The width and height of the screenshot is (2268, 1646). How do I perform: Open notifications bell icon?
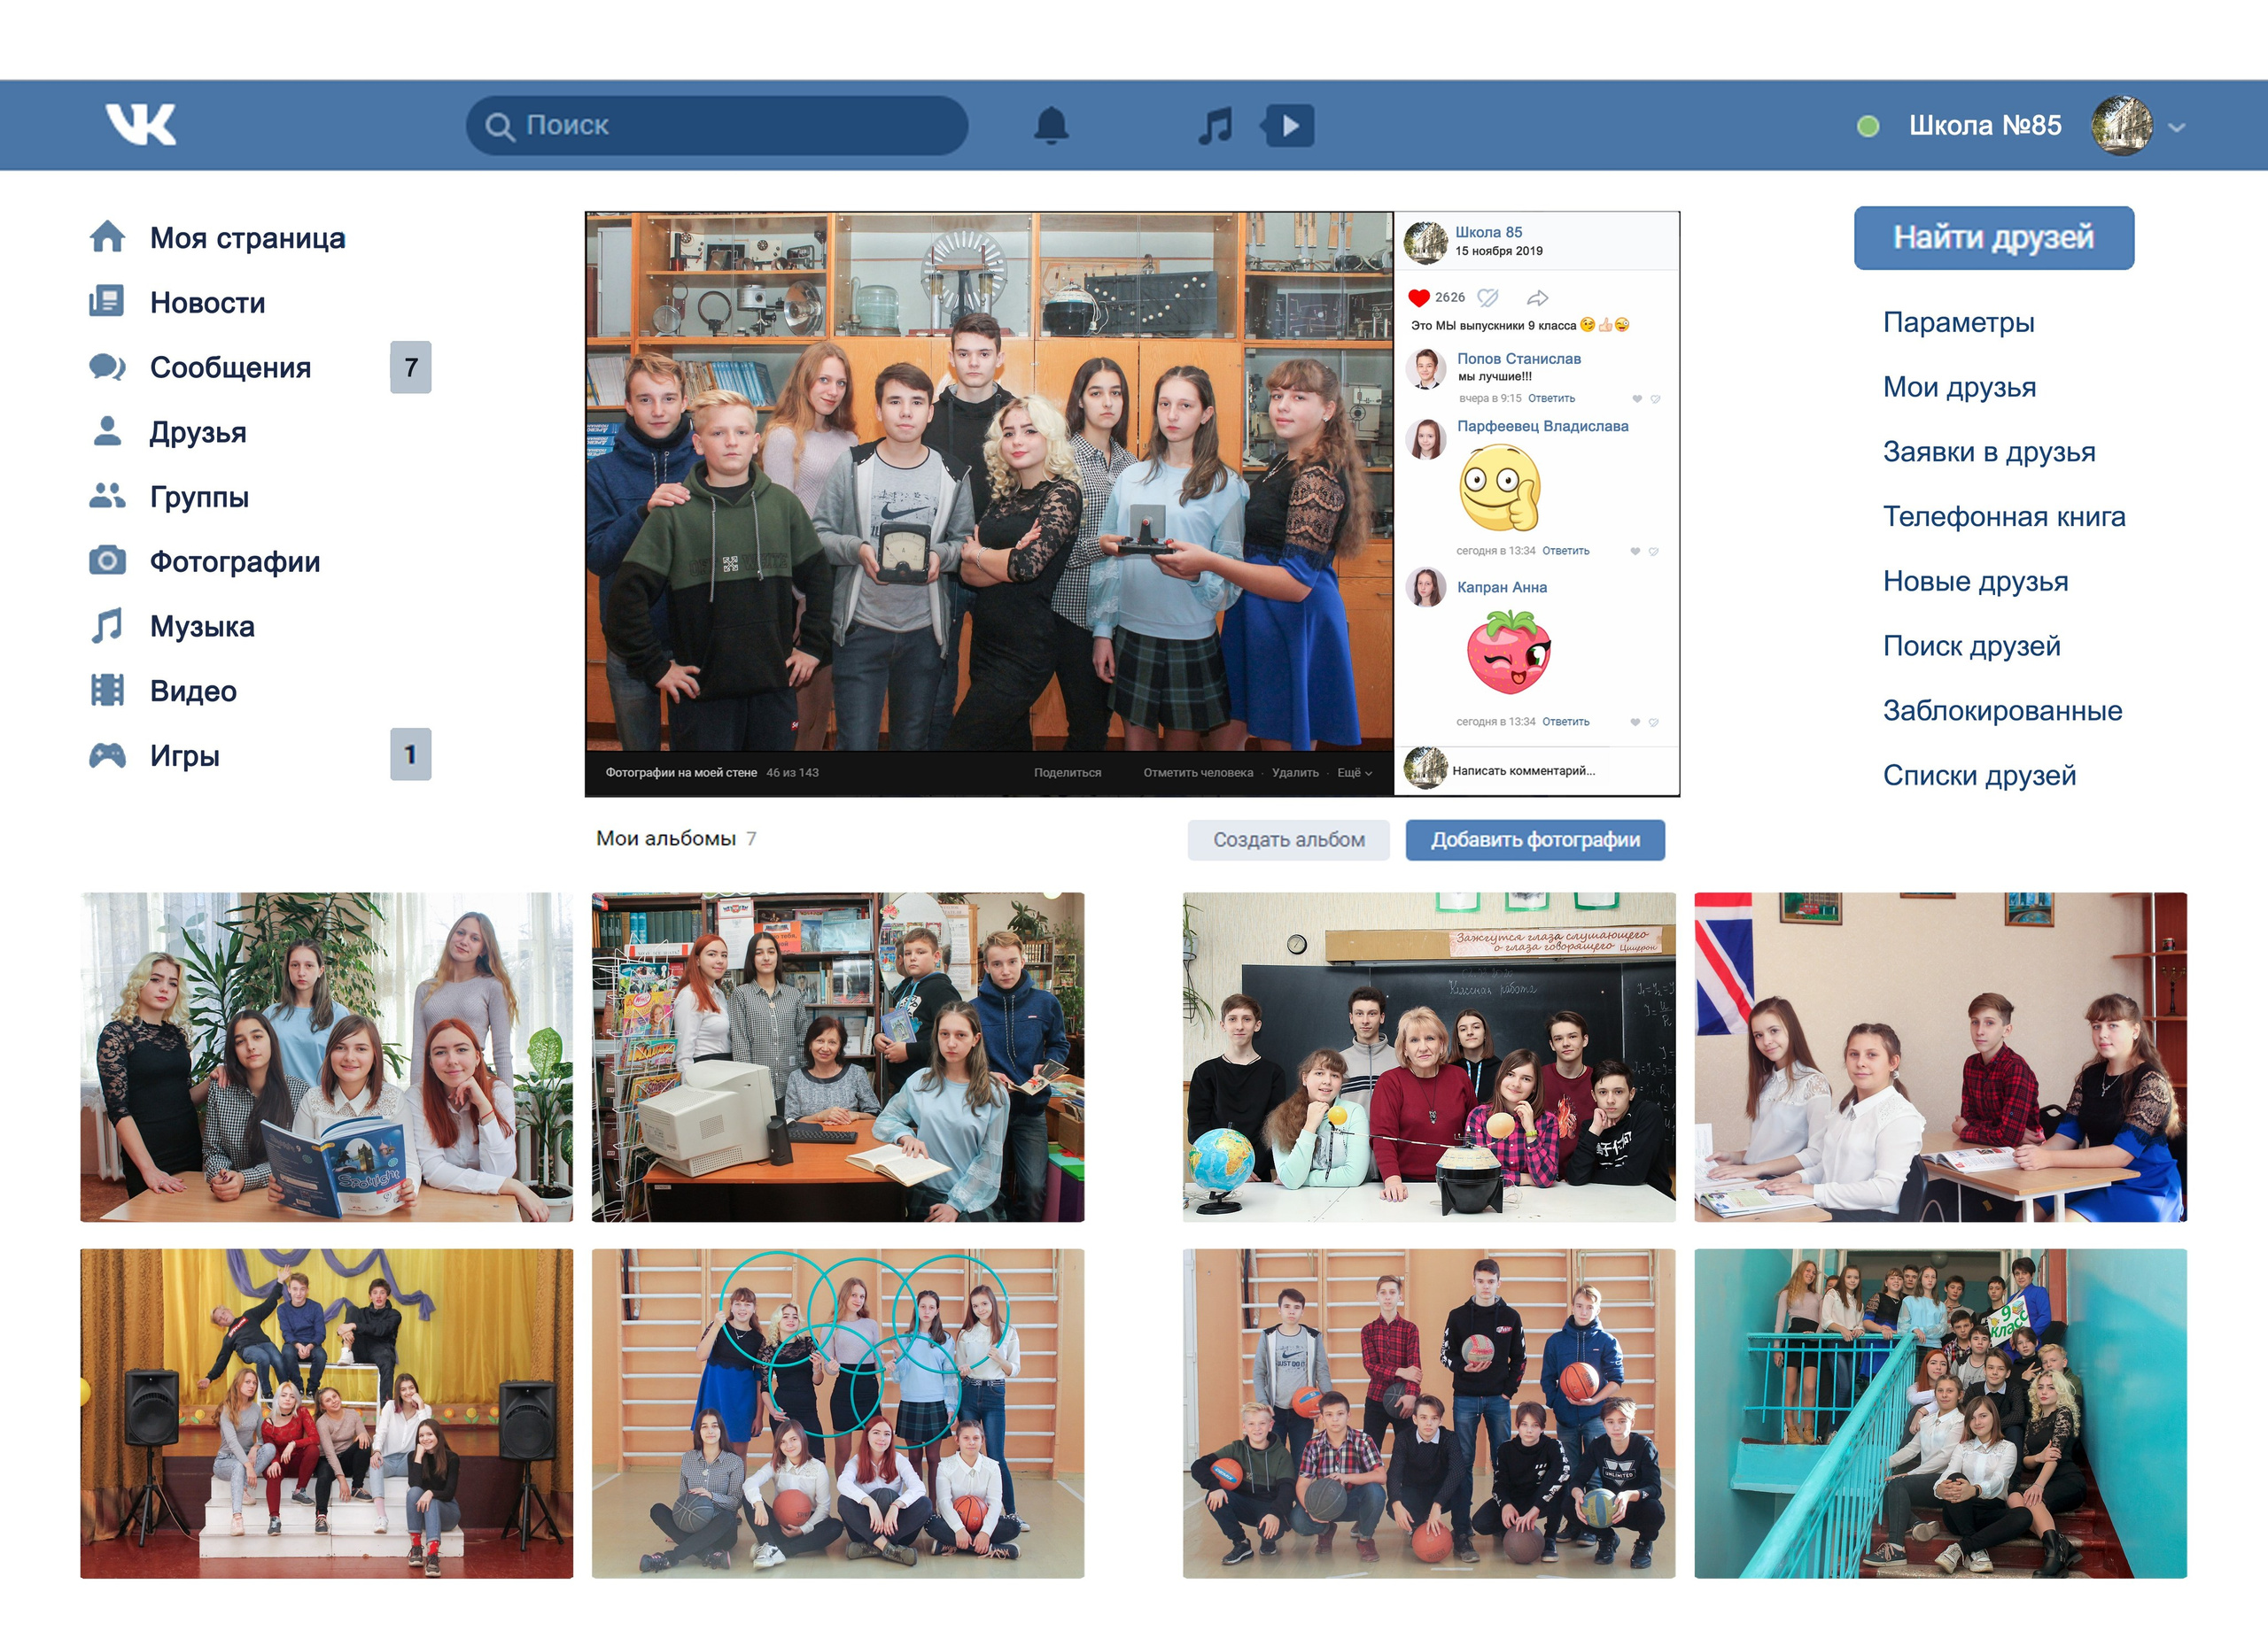(x=1050, y=126)
